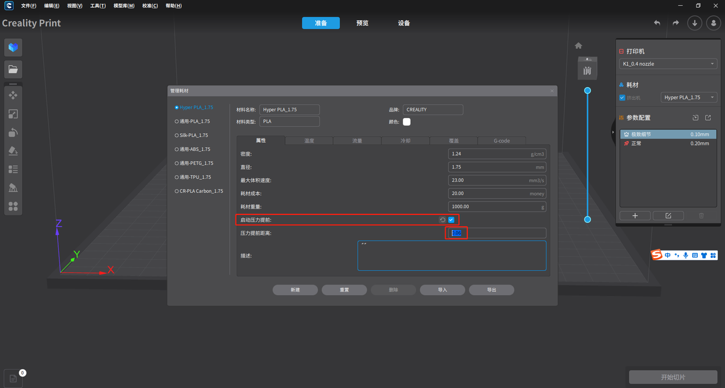Viewport: 725px width, 388px height.
Task: Toggle the 挤出机 checkbox in 耗材 panel
Action: tap(622, 98)
